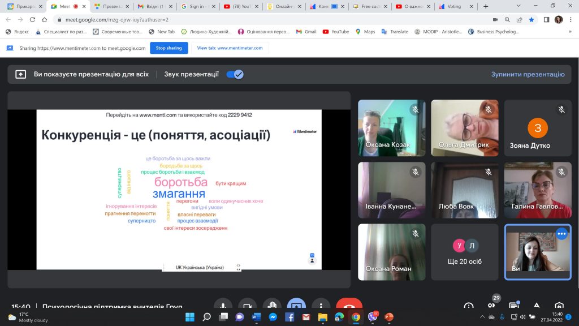Open Viber from the Windows taskbar
Screen dimensions: 579x326
[x=372, y=317]
